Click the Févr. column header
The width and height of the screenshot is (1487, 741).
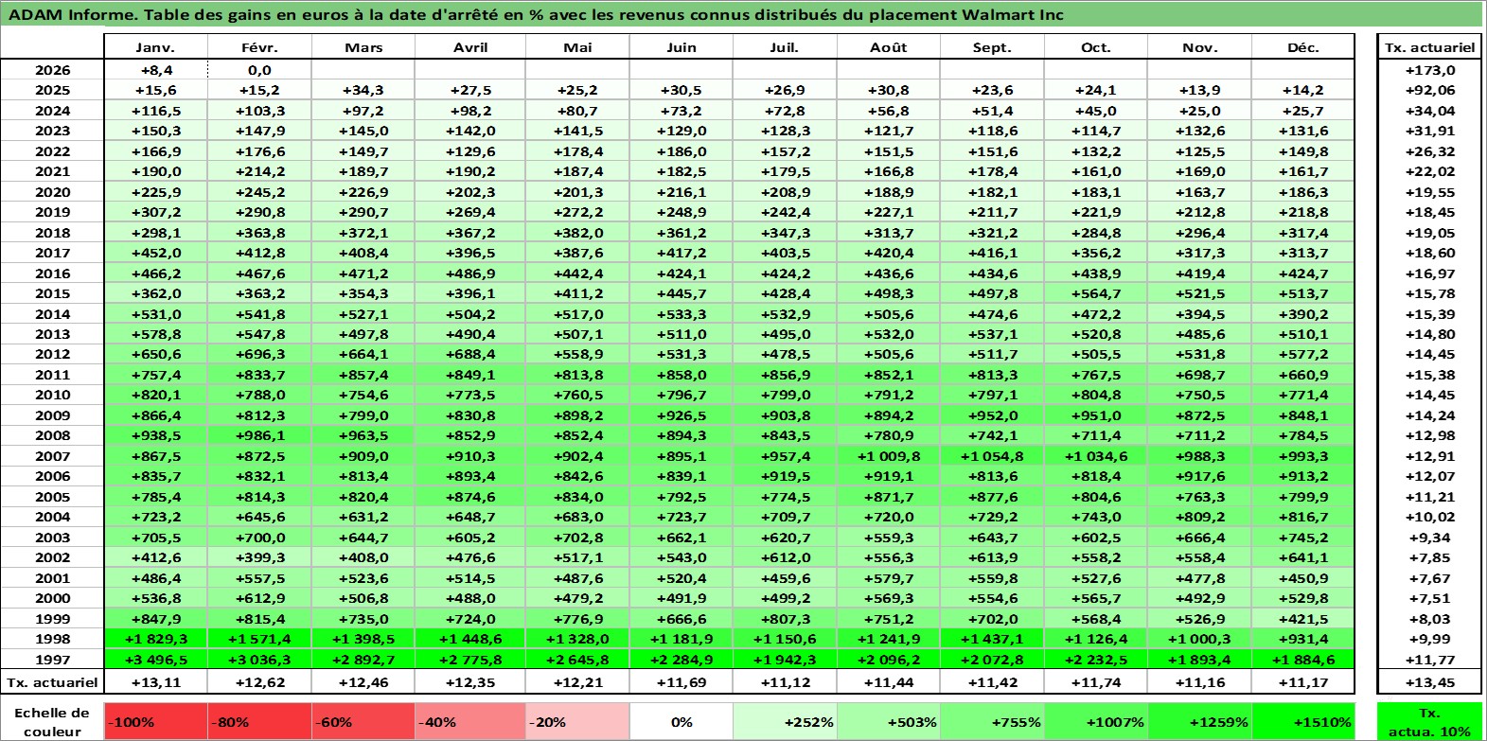click(259, 47)
